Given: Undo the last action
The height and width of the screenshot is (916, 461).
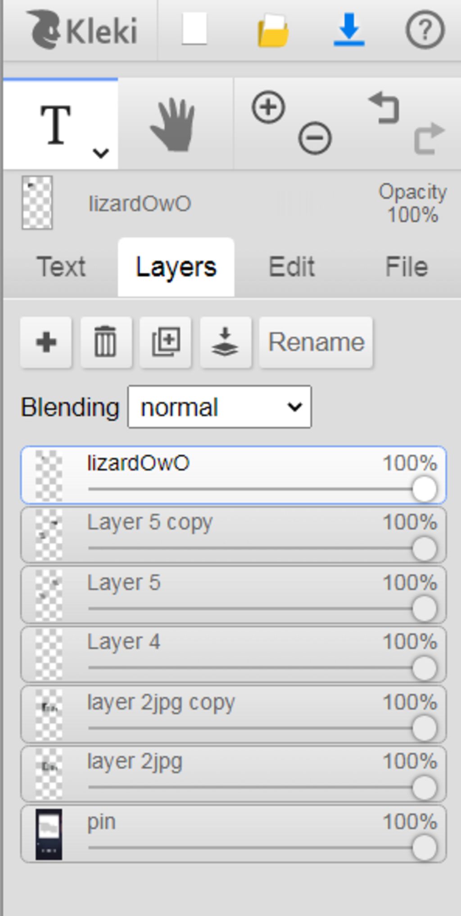Looking at the screenshot, I should [384, 108].
